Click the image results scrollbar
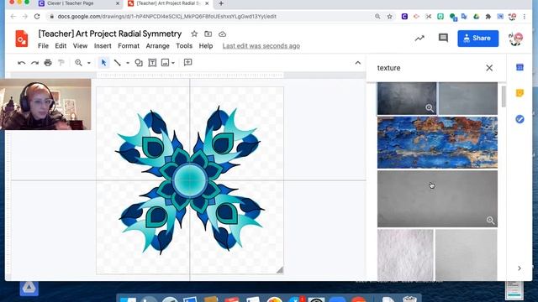Screen dimensions: 538x302 click(504, 96)
